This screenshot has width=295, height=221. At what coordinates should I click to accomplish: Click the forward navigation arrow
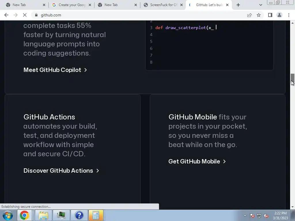[x=16, y=15]
